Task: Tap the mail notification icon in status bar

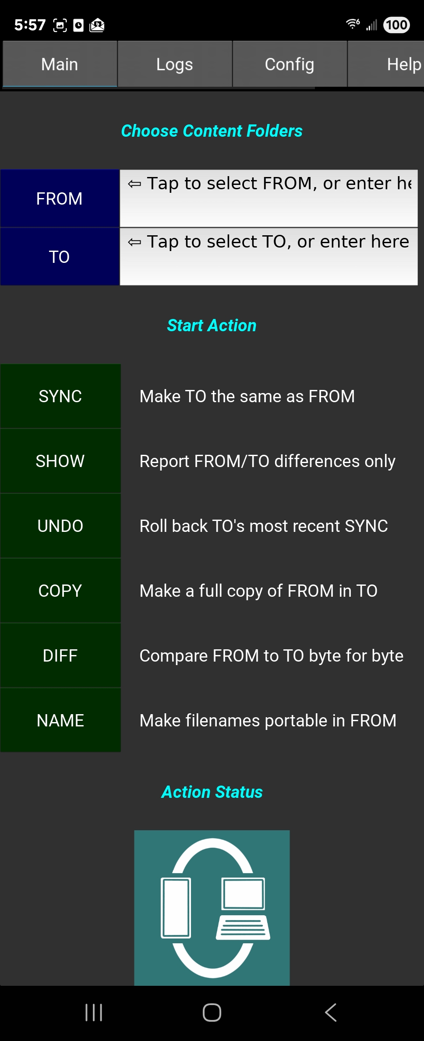Action: (97, 25)
